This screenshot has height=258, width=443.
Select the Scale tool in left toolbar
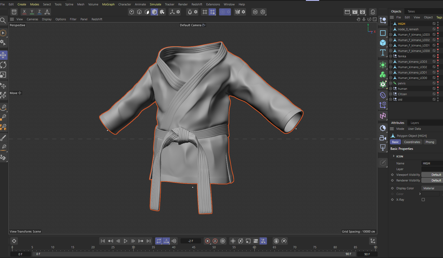3,75
